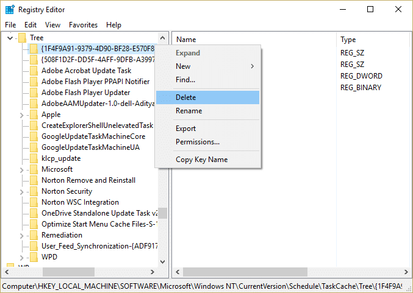Click the GoogleUpdateTaskMachineCore folder icon
The image size is (413, 293).
[x=34, y=136]
